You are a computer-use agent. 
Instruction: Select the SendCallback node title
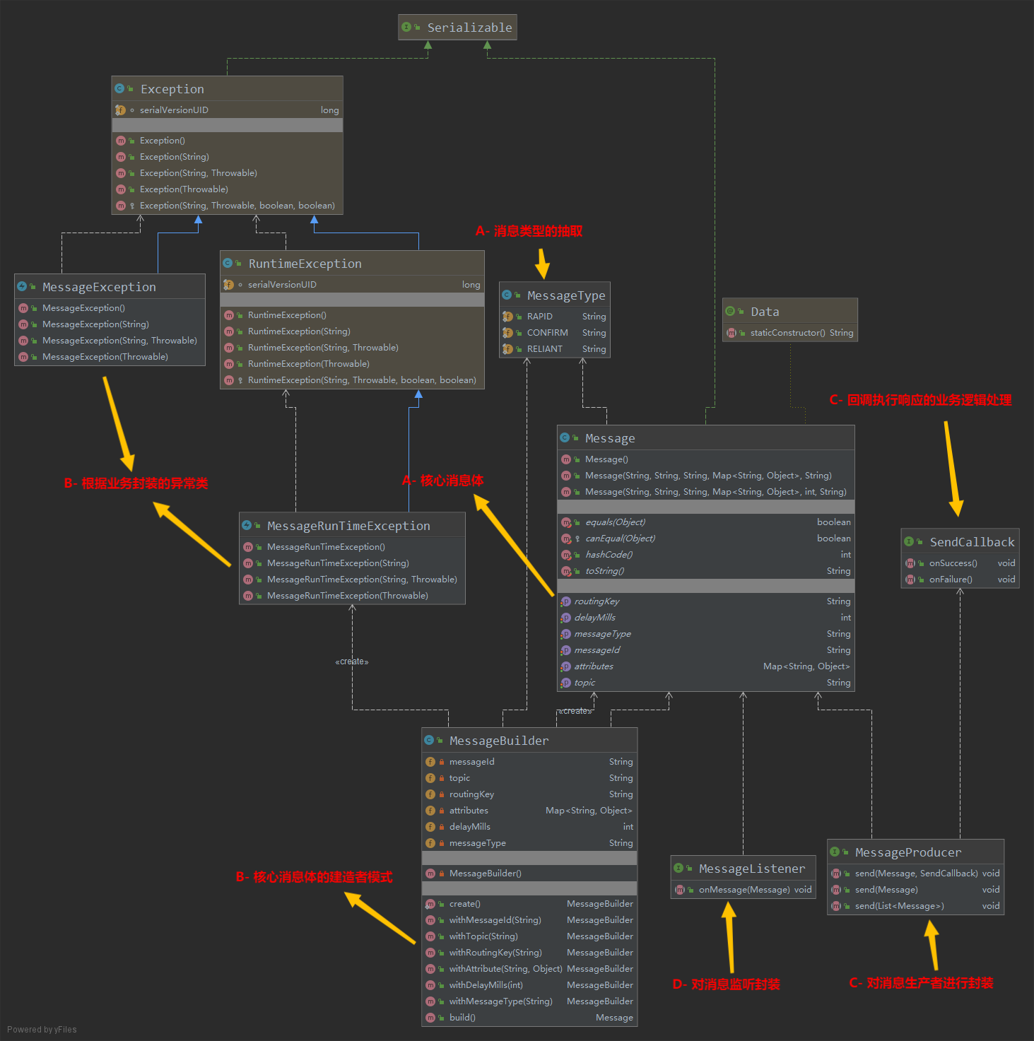(x=972, y=541)
